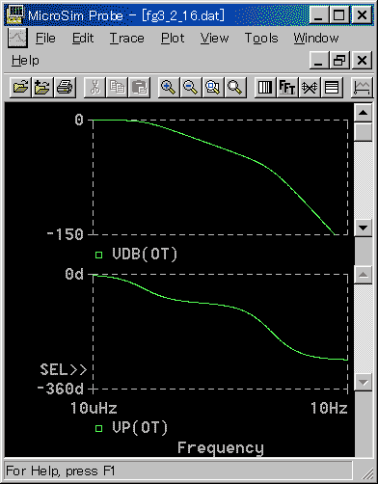Open a file with the folder icon
378x484 pixels.
click(x=21, y=87)
